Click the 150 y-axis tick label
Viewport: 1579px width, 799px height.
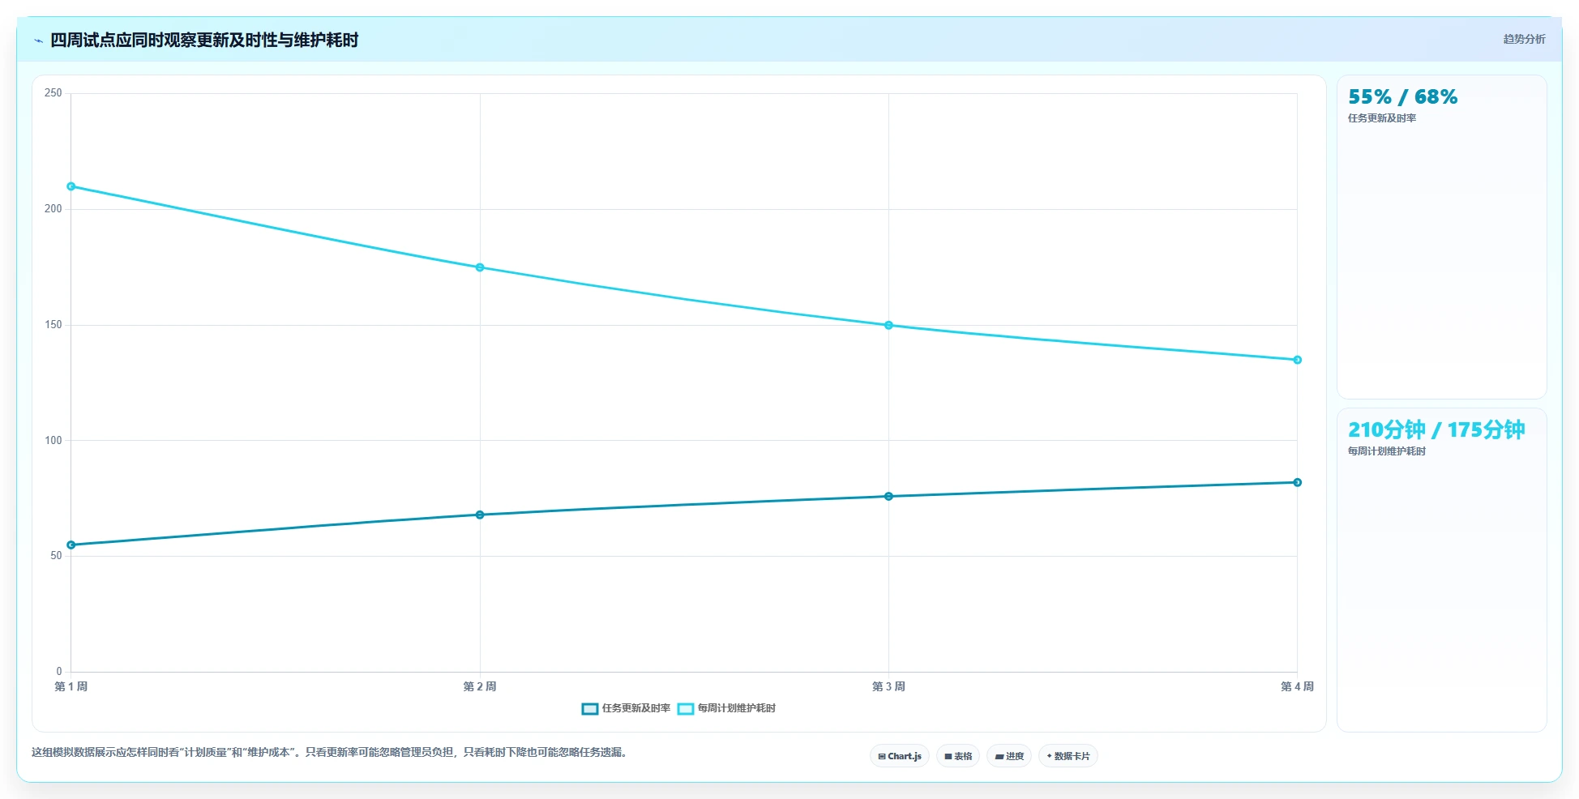coord(53,325)
